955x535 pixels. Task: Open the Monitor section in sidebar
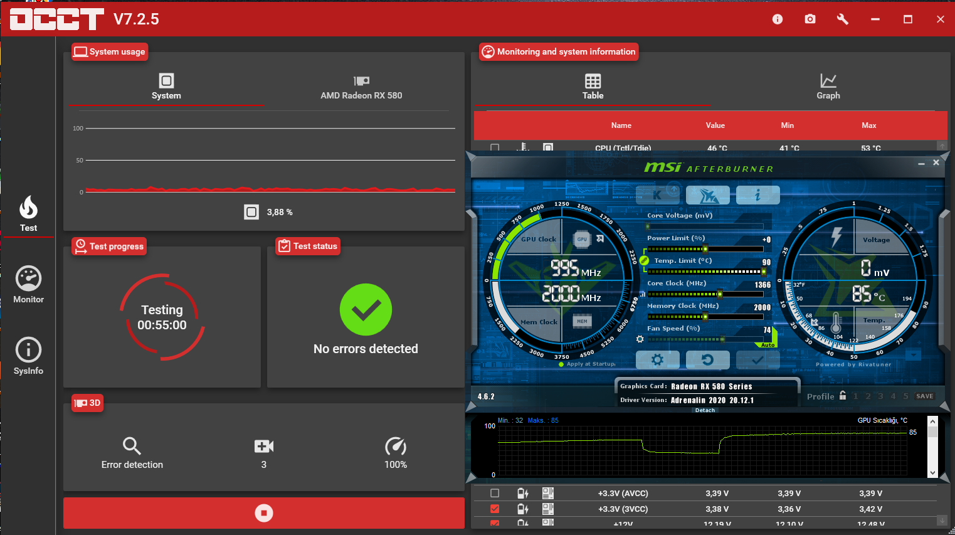point(28,285)
